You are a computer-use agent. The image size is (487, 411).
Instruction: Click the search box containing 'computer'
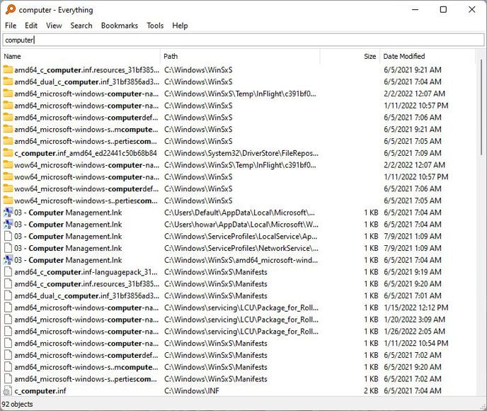click(243, 40)
